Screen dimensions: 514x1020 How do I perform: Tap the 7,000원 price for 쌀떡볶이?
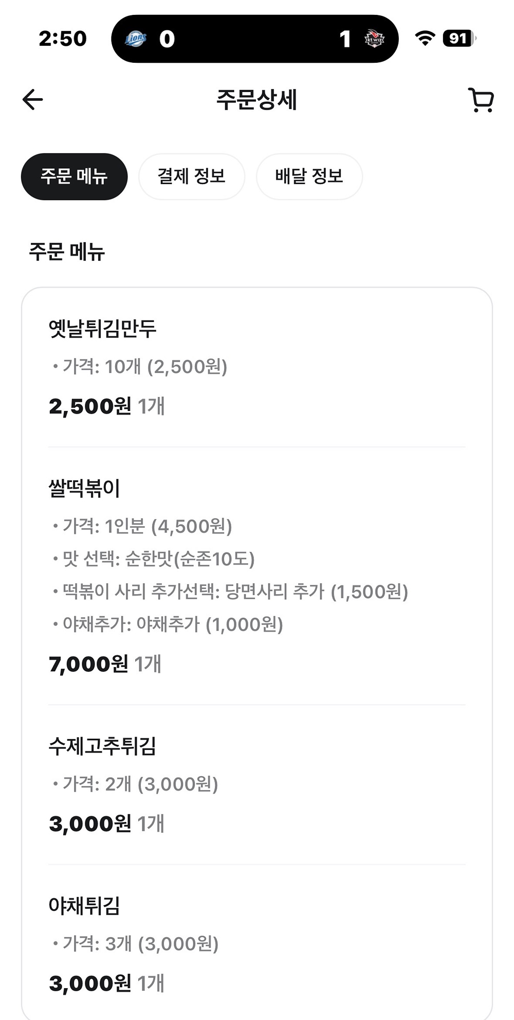coord(88,664)
